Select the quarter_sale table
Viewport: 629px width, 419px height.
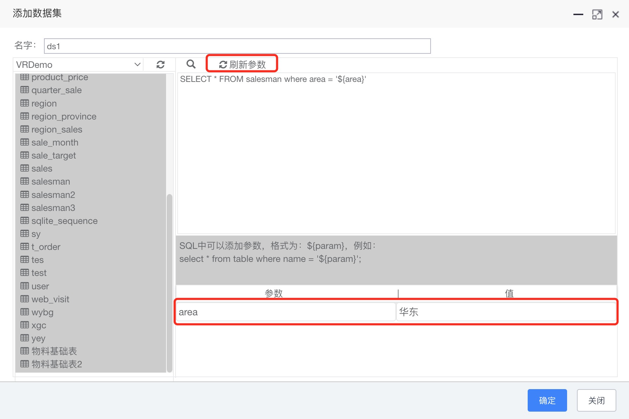pyautogui.click(x=56, y=90)
